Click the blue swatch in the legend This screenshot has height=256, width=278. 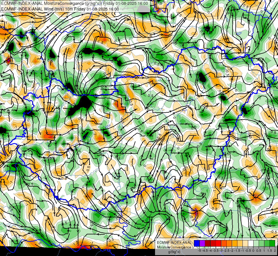(x=197, y=243)
